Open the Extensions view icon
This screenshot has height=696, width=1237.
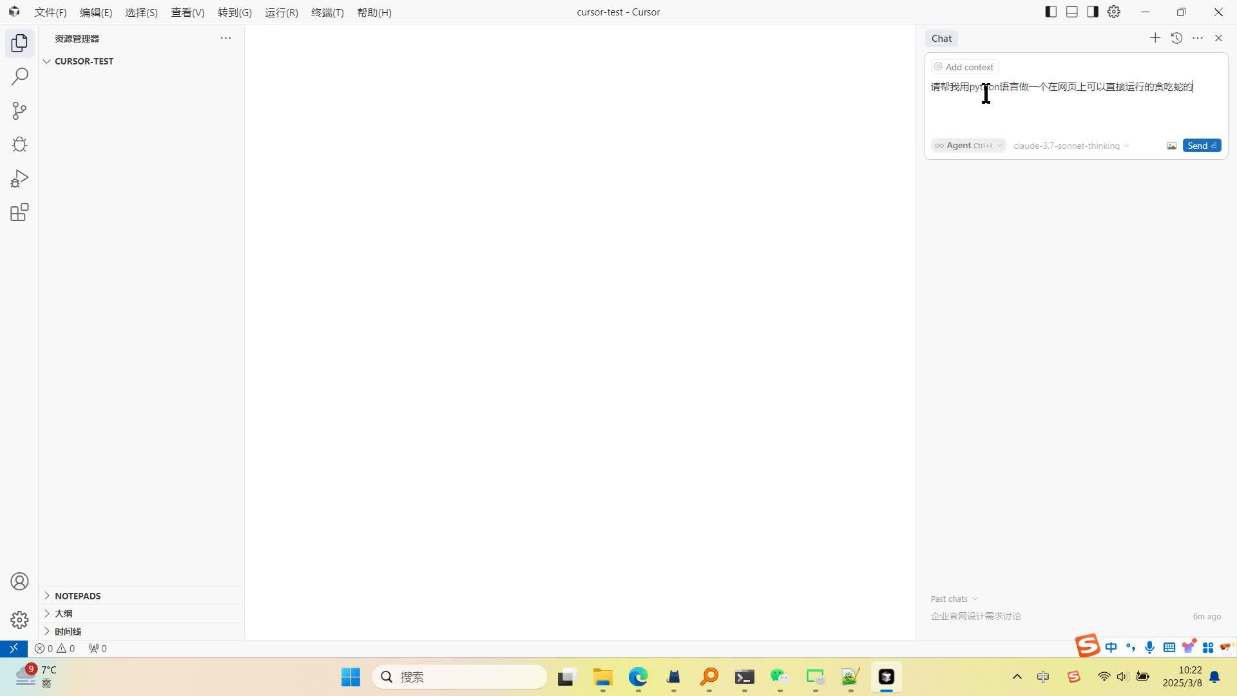19,212
